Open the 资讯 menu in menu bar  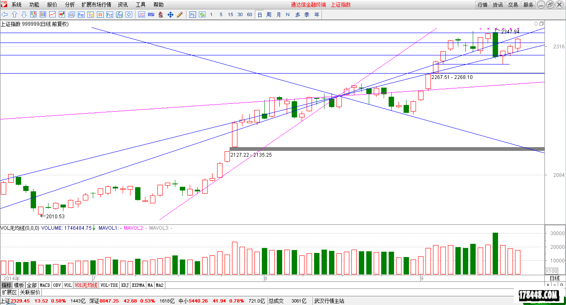(x=123, y=5)
